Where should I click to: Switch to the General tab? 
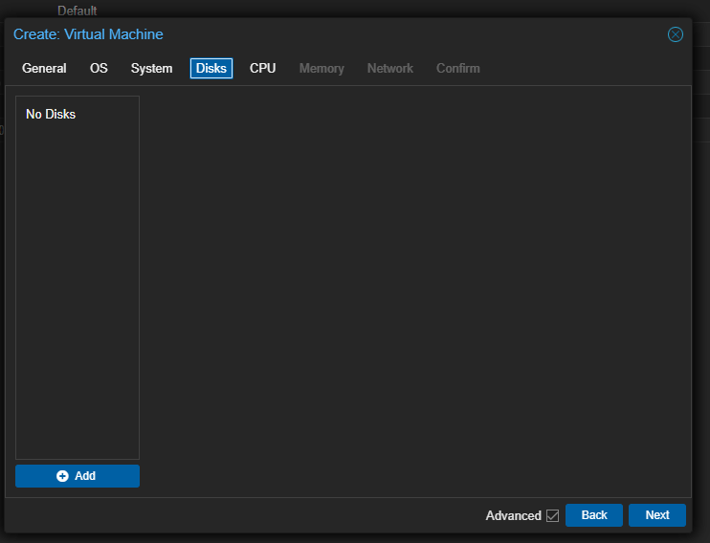pos(44,69)
